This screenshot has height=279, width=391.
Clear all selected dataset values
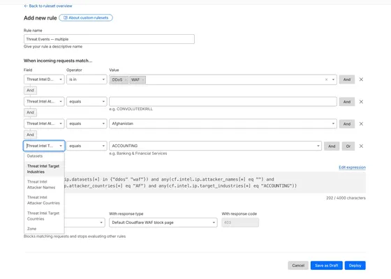(326, 80)
